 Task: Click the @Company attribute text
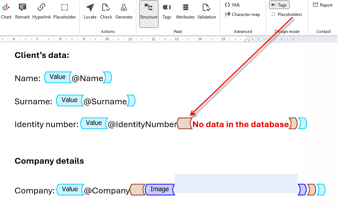point(107,191)
